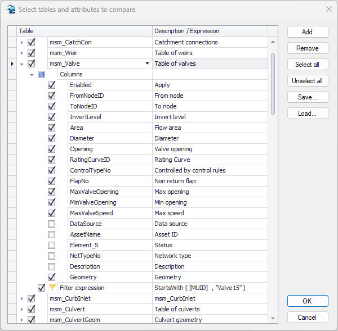Uncheck the Diameter column checkbox
This screenshot has width=338, height=331.
pyautogui.click(x=51, y=138)
